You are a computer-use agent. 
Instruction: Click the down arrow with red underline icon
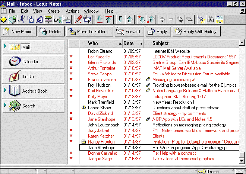tap(100, 20)
